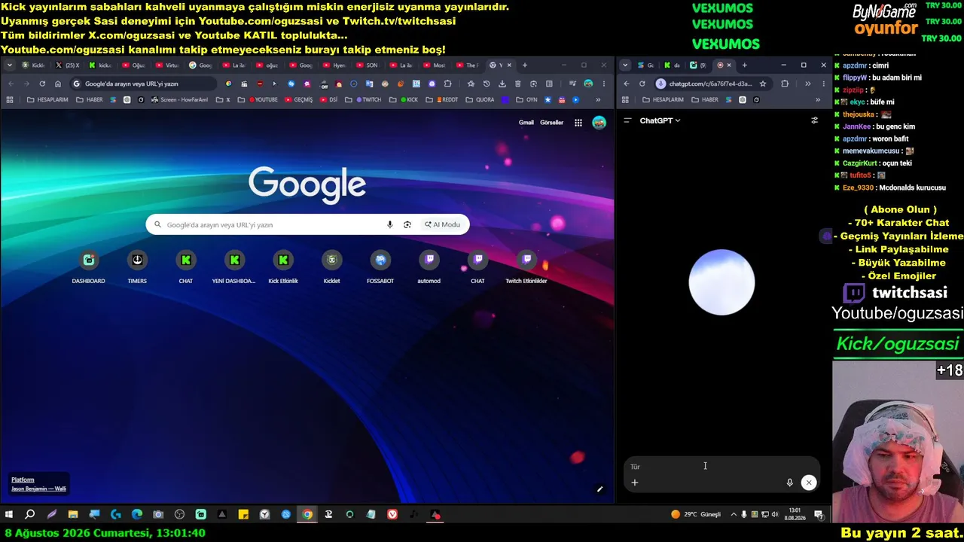The width and height of the screenshot is (964, 542).
Task: End ChatGPT voice mode
Action: [x=808, y=483]
